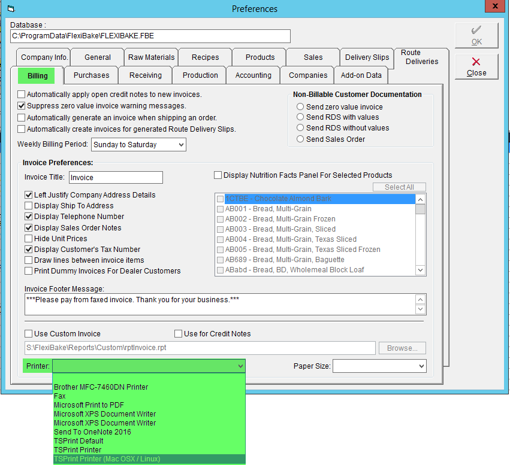
Task: Click the Close button with red X
Action: click(x=476, y=66)
